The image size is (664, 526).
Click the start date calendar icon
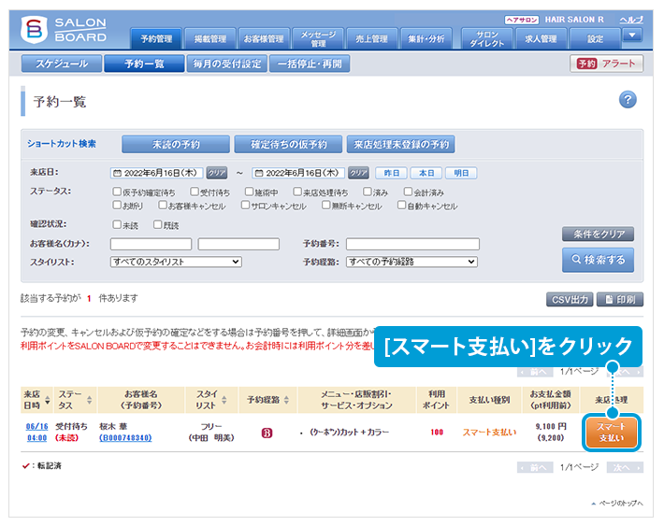117,173
